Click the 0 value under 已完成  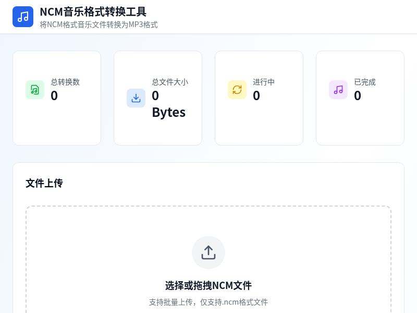coord(358,95)
